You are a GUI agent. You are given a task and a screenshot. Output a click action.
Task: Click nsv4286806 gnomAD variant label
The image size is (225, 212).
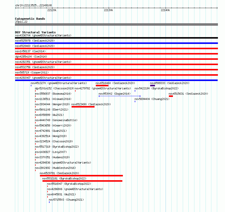click(75, 189)
